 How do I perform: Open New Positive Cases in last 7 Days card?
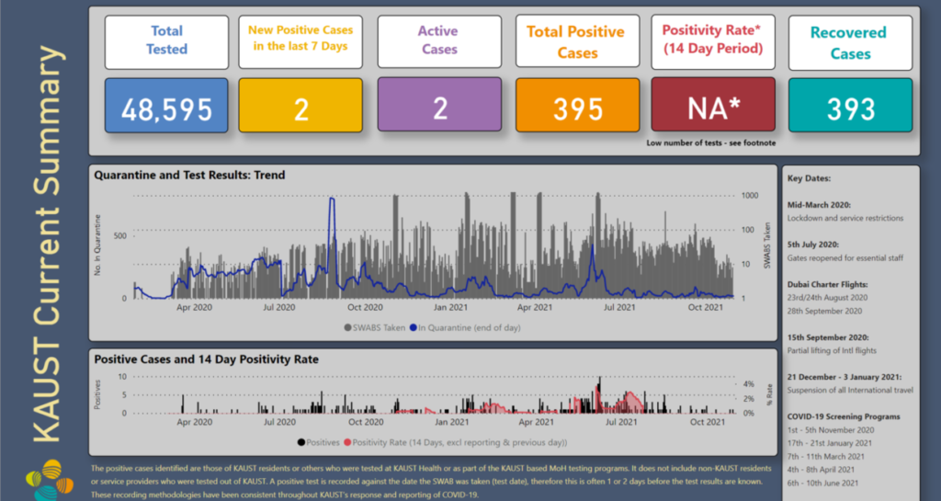[301, 40]
